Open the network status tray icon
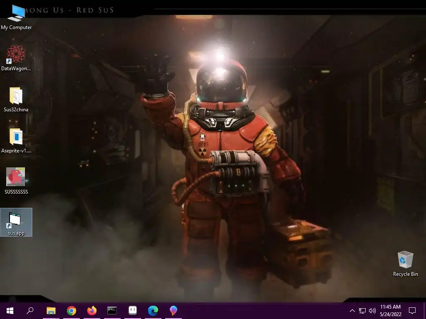Screen dimensions: 426x319 click(x=362, y=311)
